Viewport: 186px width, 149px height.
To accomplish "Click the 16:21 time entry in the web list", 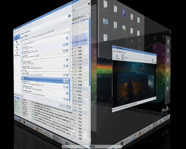I will click(80, 64).
